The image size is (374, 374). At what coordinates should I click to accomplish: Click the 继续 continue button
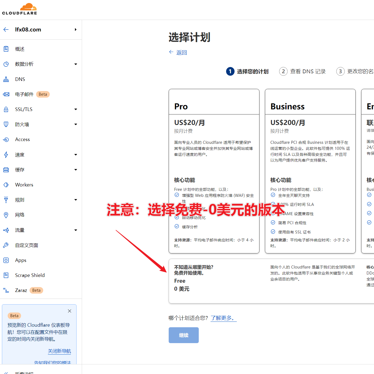pyautogui.click(x=184, y=335)
